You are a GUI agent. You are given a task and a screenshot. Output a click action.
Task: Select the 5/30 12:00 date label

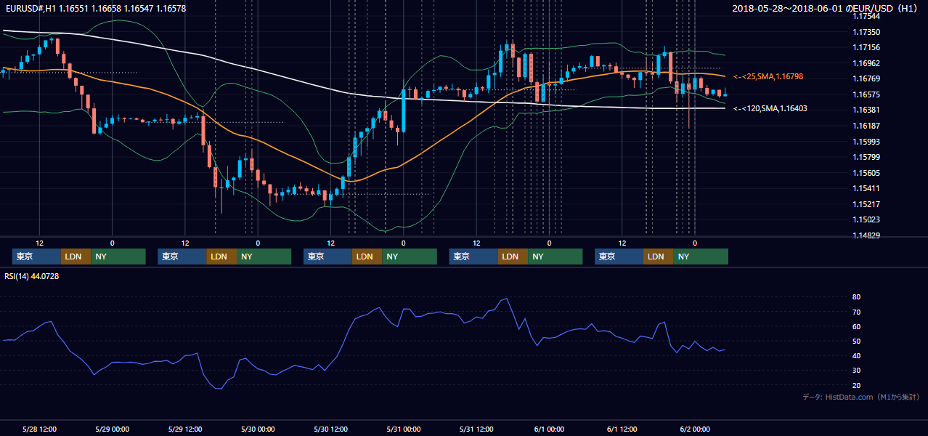click(x=330, y=429)
